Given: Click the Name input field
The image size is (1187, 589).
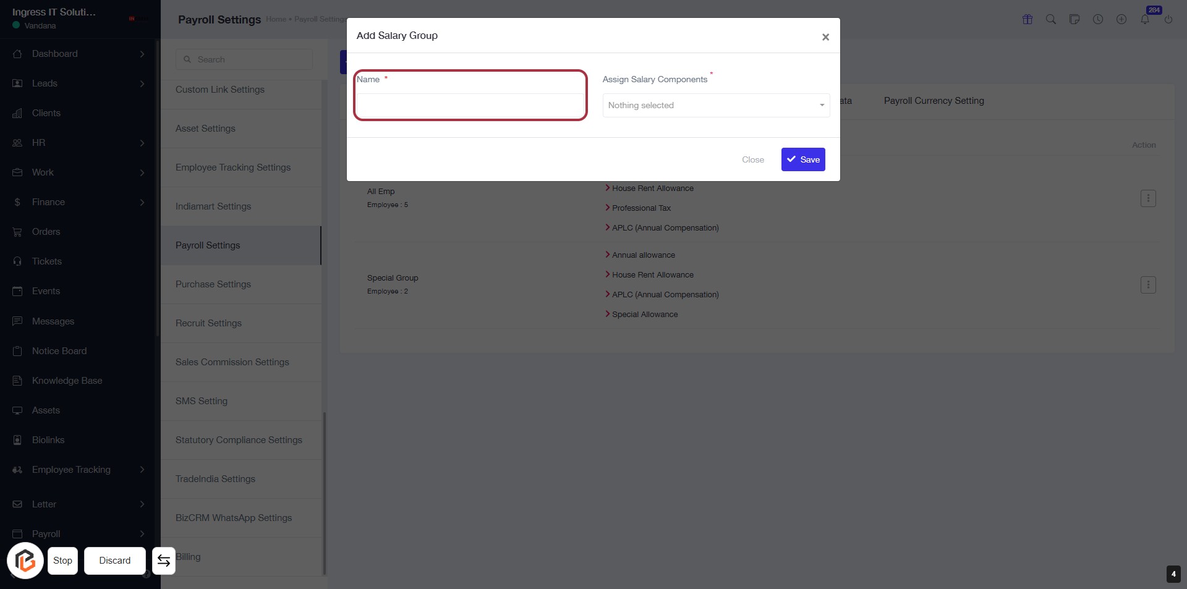Looking at the screenshot, I should pyautogui.click(x=470, y=106).
